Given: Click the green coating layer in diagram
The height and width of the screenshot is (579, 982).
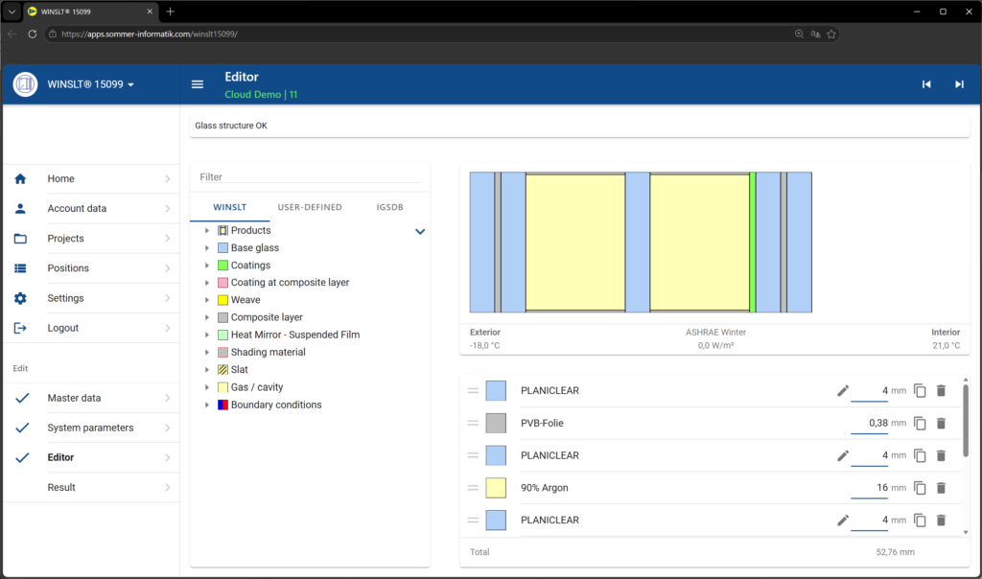Looking at the screenshot, I should tap(753, 243).
